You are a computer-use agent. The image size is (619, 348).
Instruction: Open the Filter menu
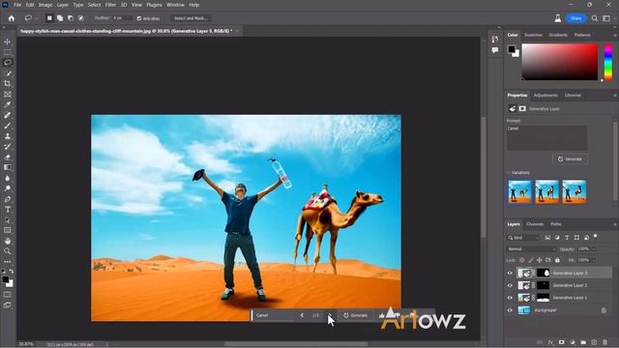pyautogui.click(x=110, y=5)
